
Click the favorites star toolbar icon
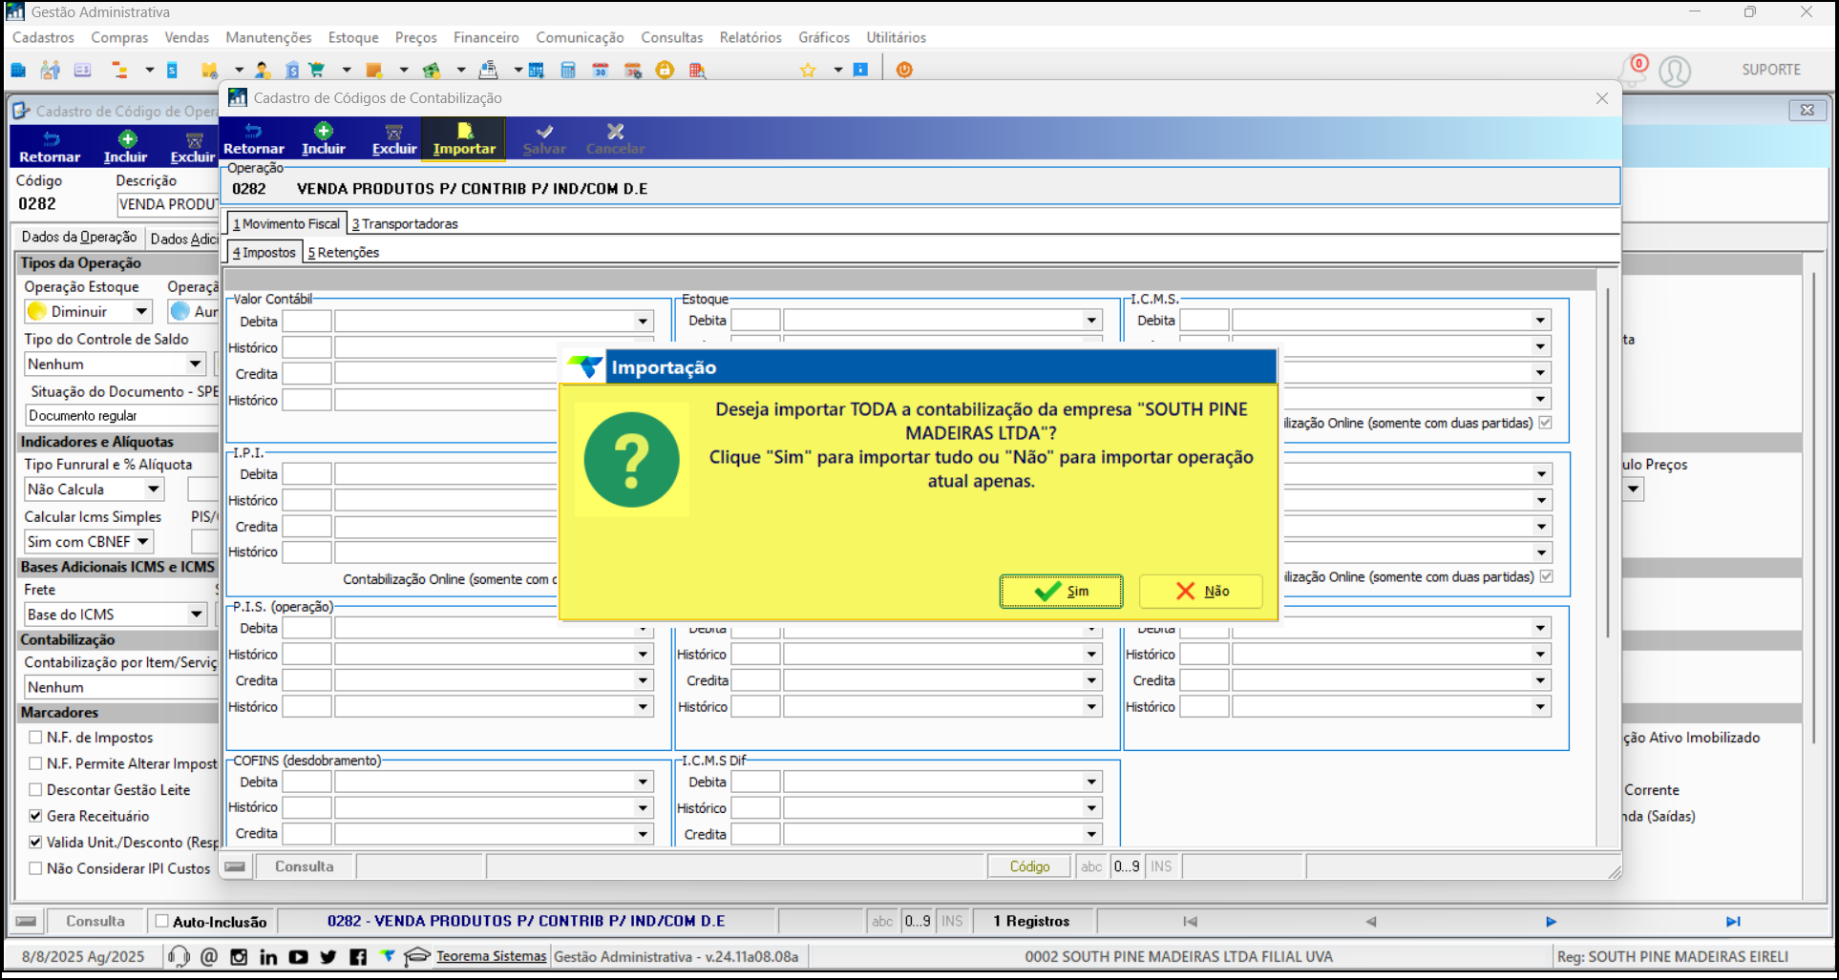tap(808, 70)
